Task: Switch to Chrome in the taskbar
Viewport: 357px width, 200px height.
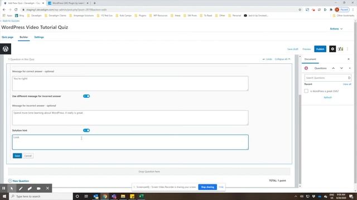Action: pos(105,196)
